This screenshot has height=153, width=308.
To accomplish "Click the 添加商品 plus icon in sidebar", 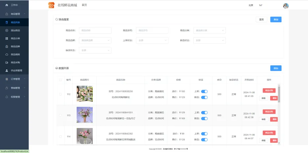I will [7, 31].
